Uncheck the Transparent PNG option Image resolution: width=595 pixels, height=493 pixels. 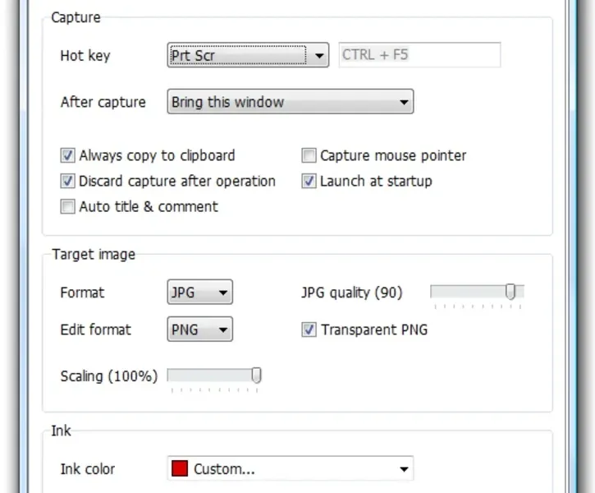click(x=309, y=329)
